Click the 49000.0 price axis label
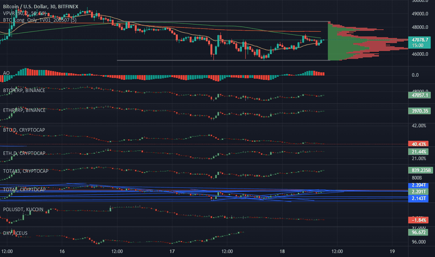Viewport: 435px width, 257px height. (420, 14)
